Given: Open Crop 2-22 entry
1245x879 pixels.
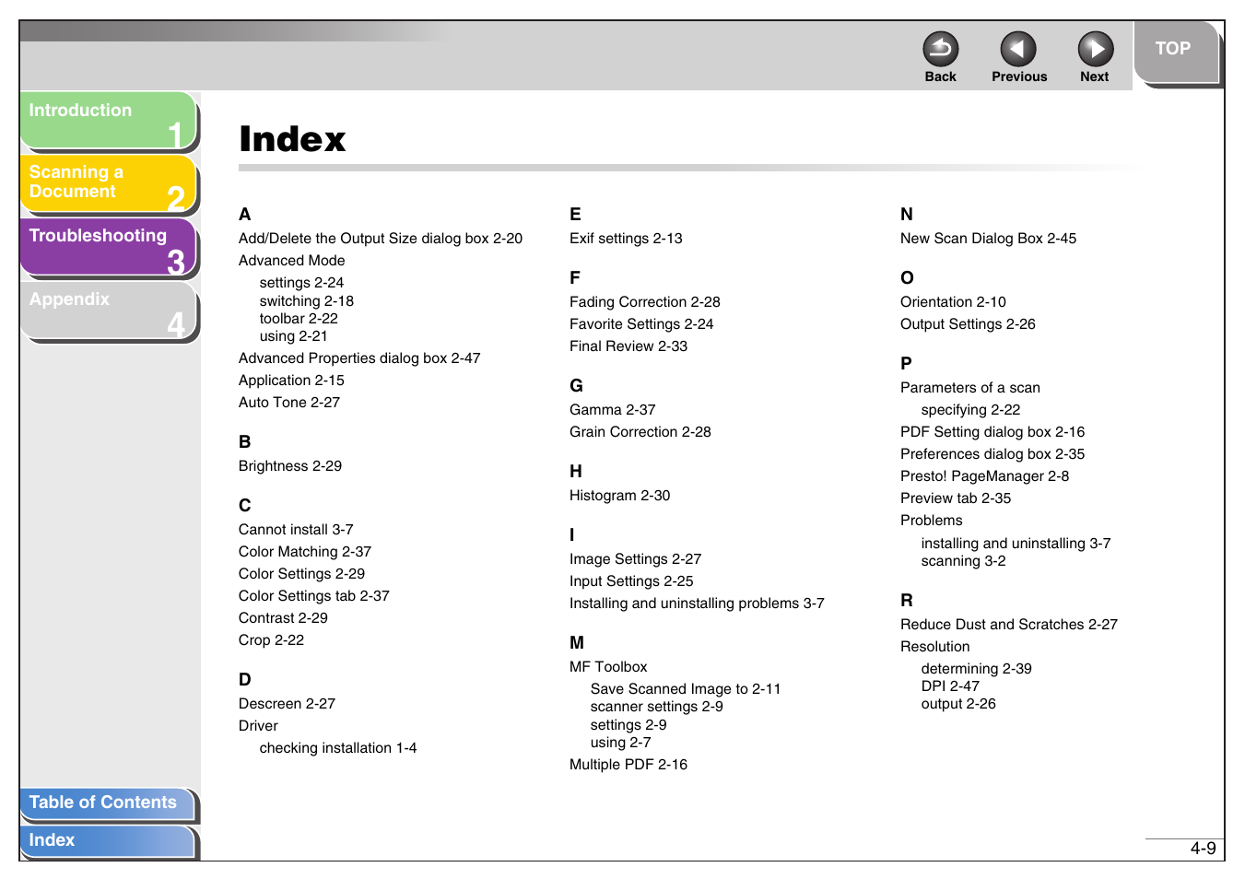Looking at the screenshot, I should [x=271, y=640].
